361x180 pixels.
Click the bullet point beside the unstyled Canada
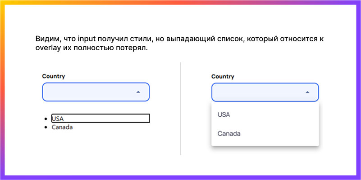point(46,127)
